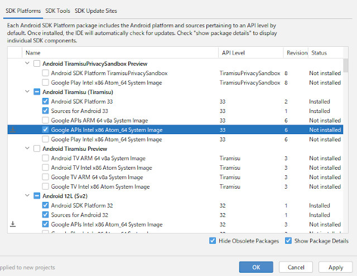Image resolution: width=357 pixels, height=276 pixels.
Task: Collapse the Android 12L (Sv2) group
Action: pos(27,195)
